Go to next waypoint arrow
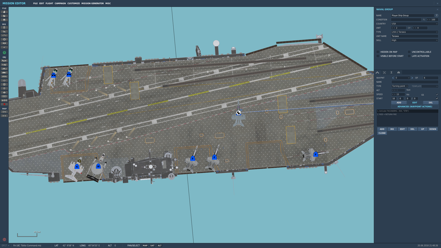Screen dimensions: 441x248 tap(412, 78)
